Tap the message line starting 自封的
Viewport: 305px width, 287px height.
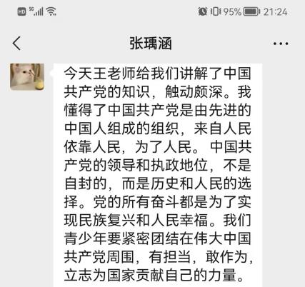coord(158,183)
